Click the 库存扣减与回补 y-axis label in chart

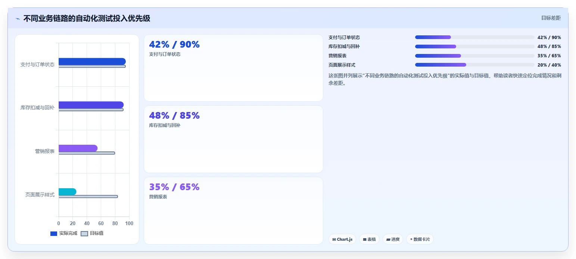point(37,108)
